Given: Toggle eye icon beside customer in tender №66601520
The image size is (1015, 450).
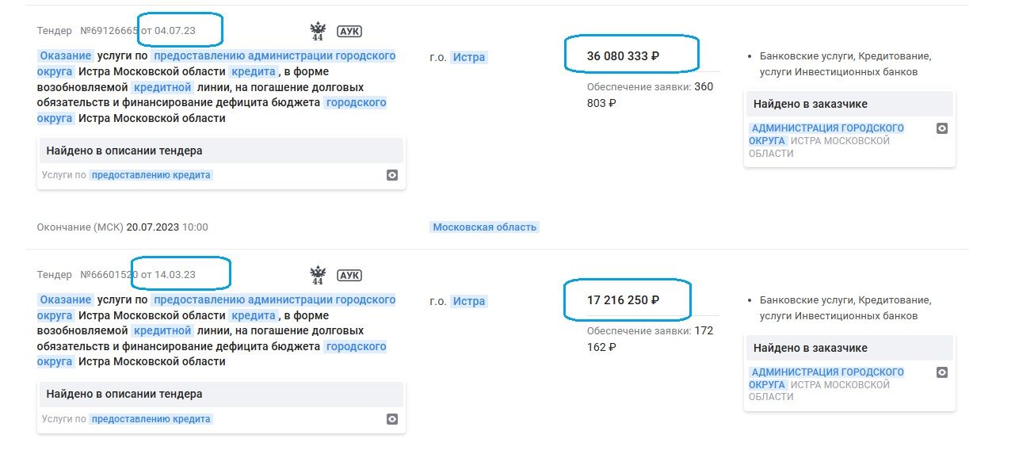Looking at the screenshot, I should (x=941, y=372).
